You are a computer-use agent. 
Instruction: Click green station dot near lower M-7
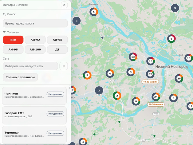pyautogui.click(x=154, y=136)
